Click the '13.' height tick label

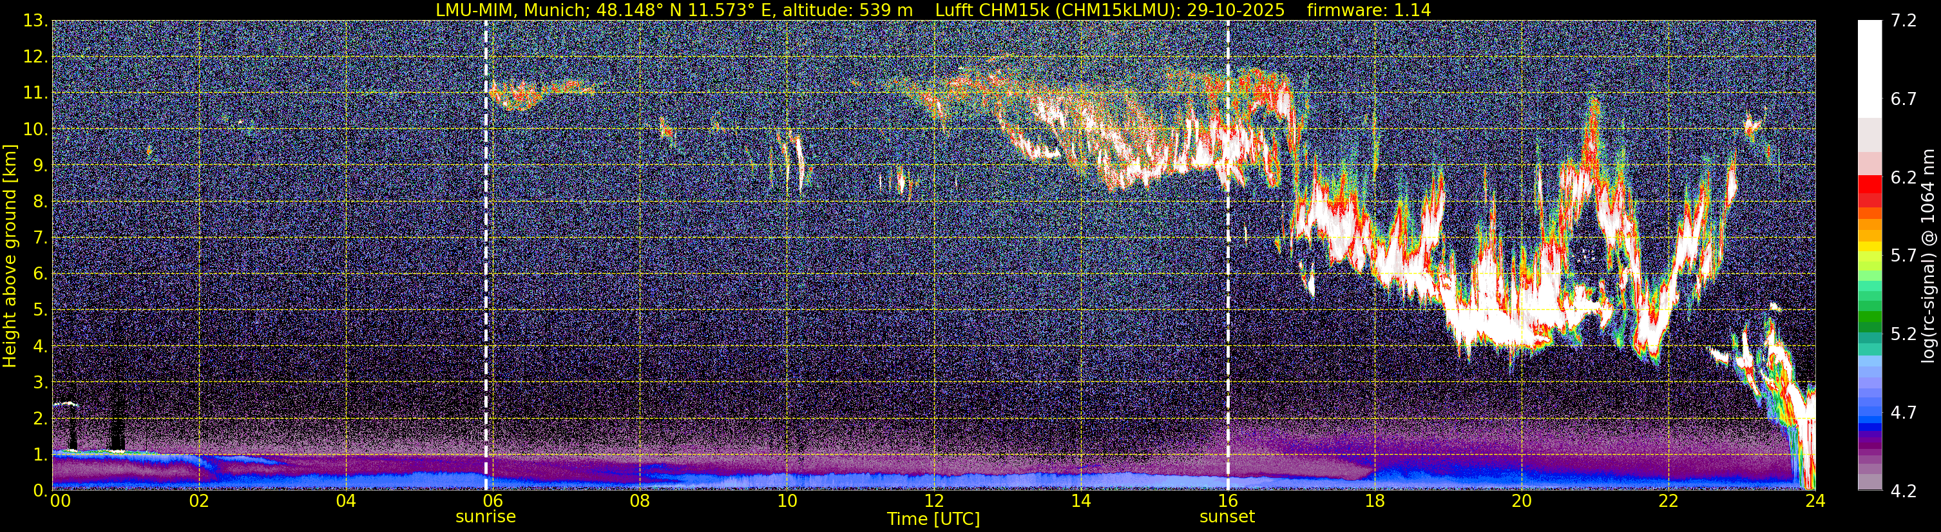(x=35, y=21)
